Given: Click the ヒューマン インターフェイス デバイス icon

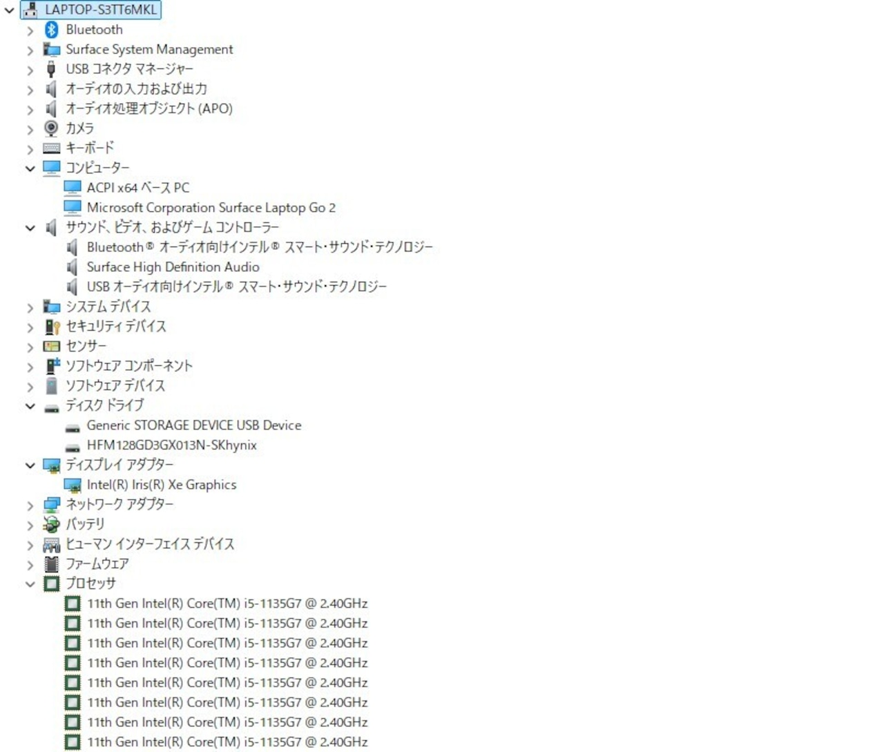Looking at the screenshot, I should pyautogui.click(x=51, y=545).
